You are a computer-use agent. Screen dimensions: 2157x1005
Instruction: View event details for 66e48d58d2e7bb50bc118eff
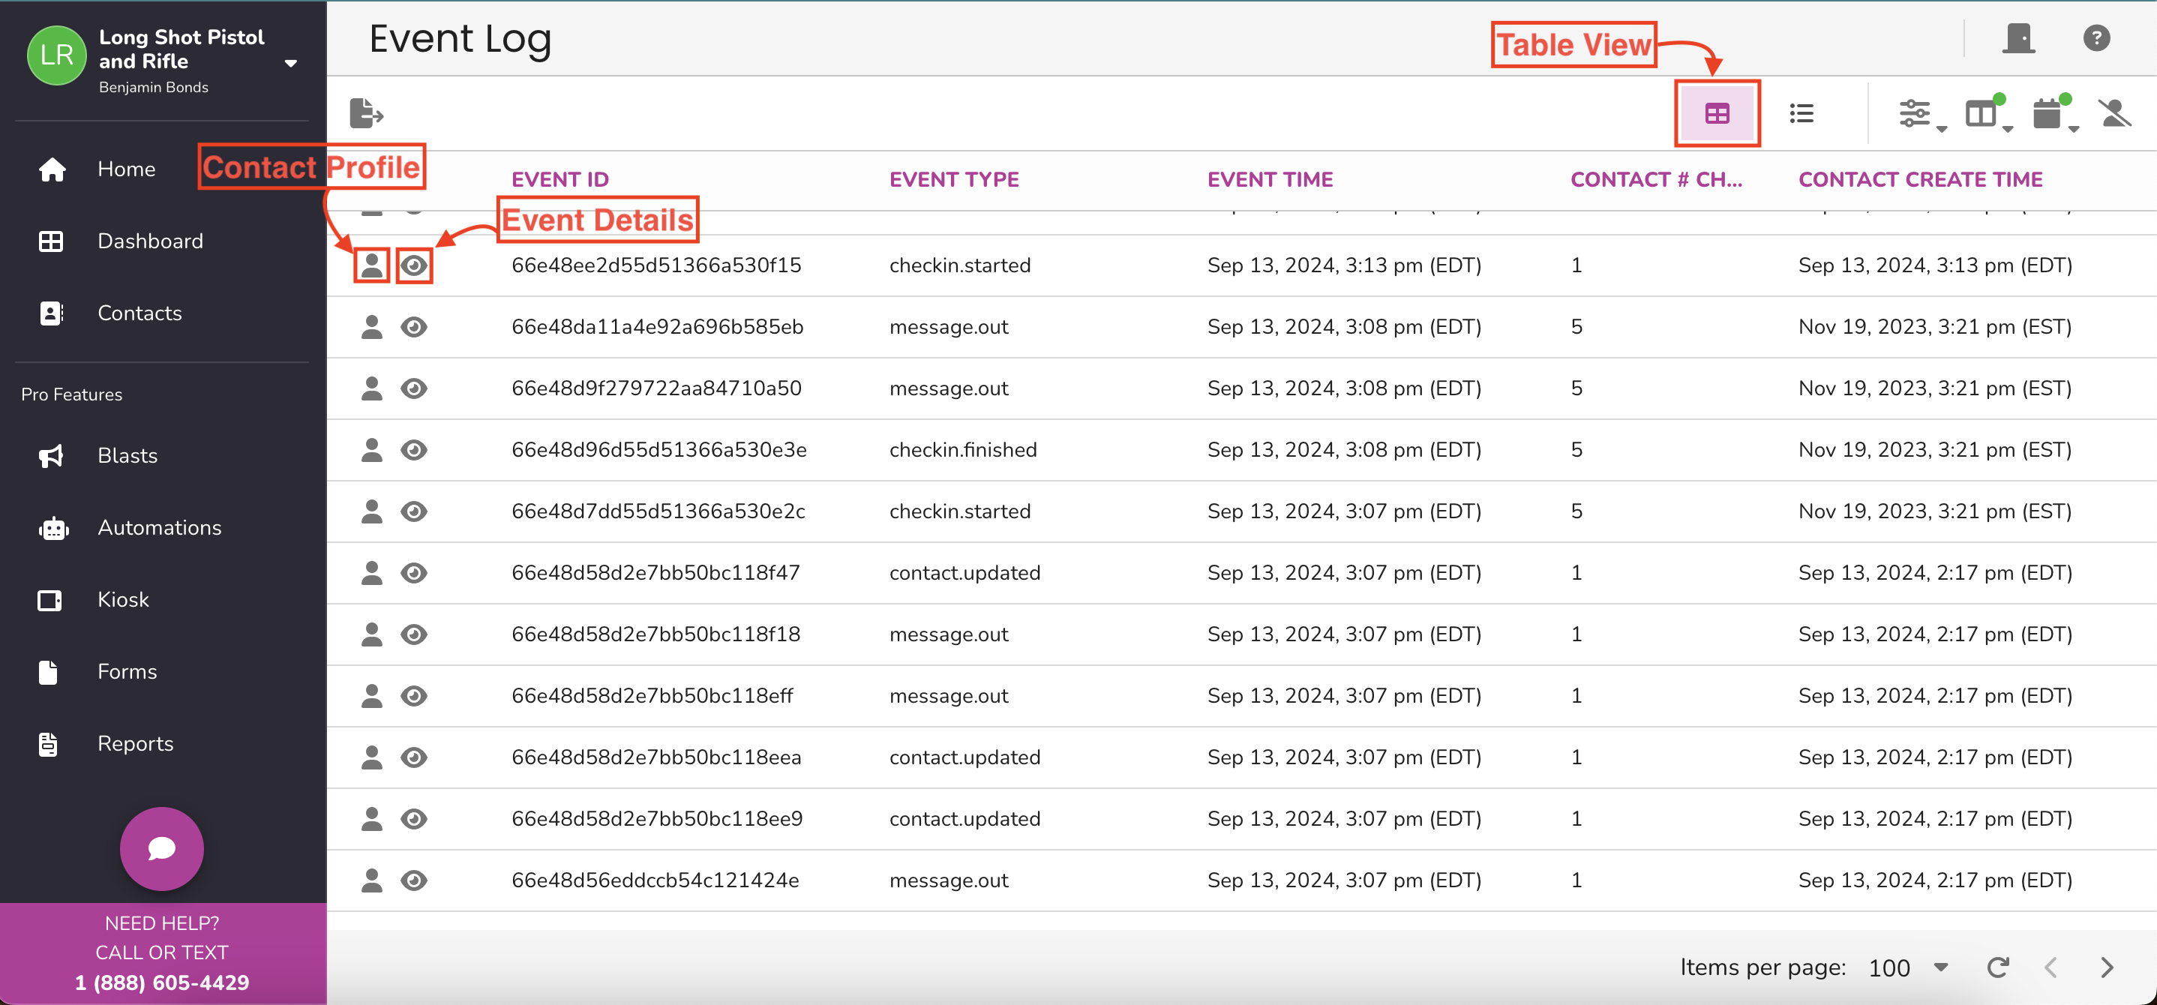pos(414,696)
